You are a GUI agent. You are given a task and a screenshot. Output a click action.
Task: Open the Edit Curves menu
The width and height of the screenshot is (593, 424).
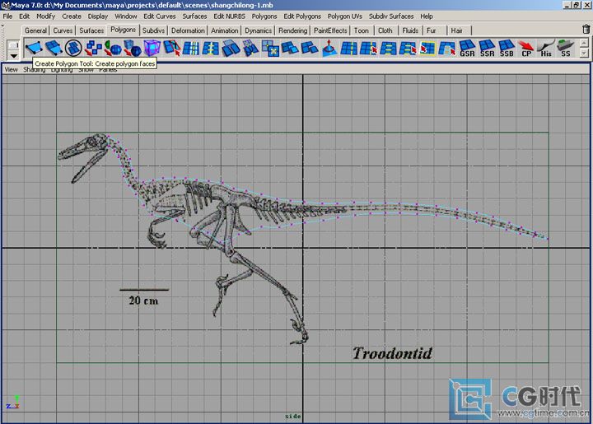coord(160,16)
